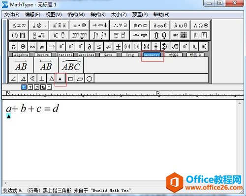Image resolution: width=246 pixels, height=196 pixels.
Task: Insert fraction template from small bar
Action: (156, 47)
